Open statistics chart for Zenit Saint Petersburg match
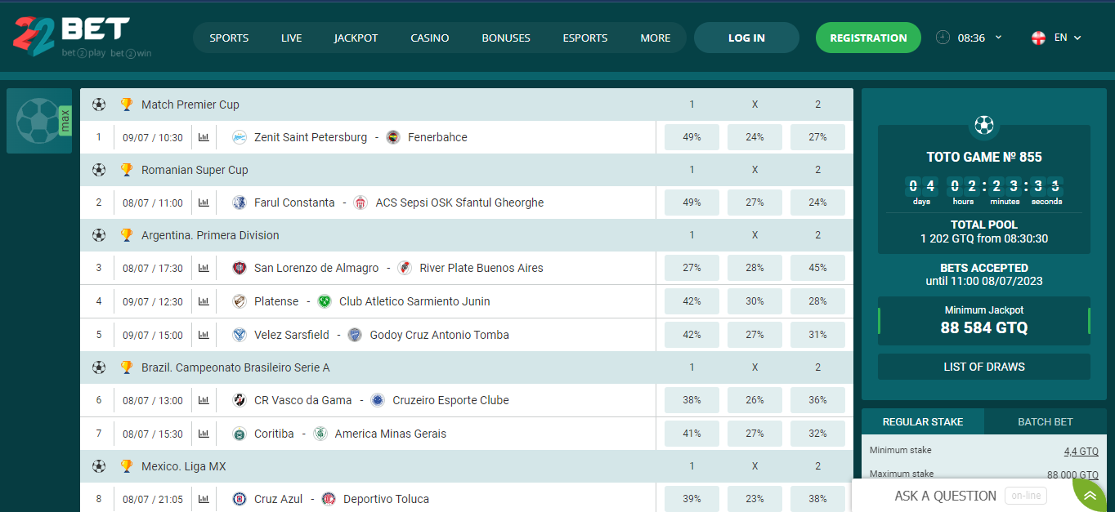Viewport: 1115px width, 512px height. (204, 137)
